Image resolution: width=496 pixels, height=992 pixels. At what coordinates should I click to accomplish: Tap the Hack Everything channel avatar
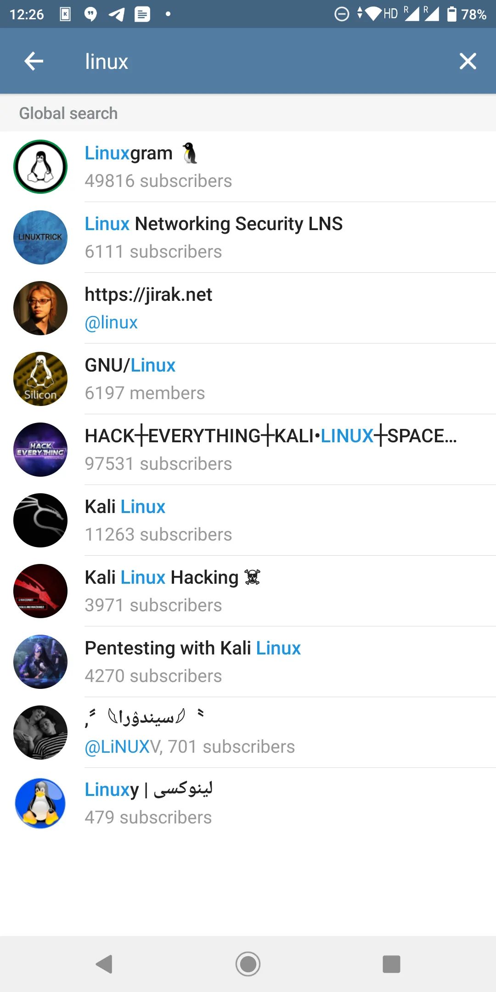point(40,450)
